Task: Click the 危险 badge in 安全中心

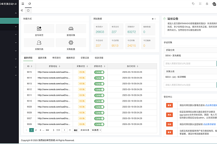Action: point(169,124)
